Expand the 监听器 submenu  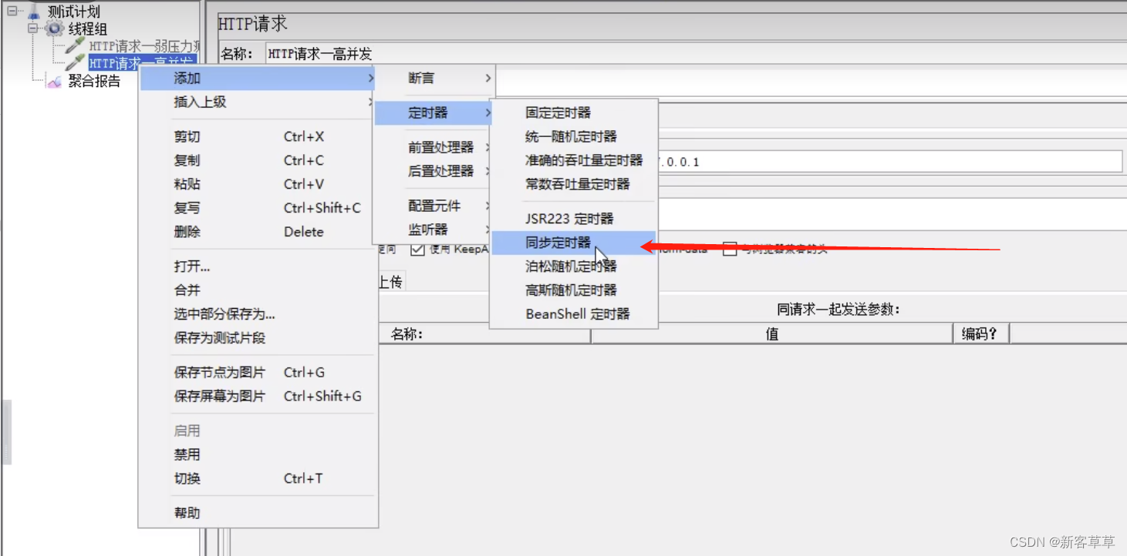(434, 229)
